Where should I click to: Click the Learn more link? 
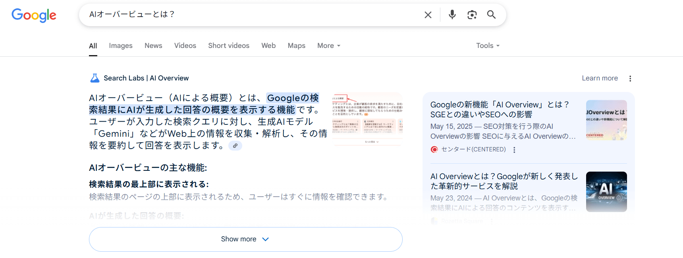coord(600,78)
